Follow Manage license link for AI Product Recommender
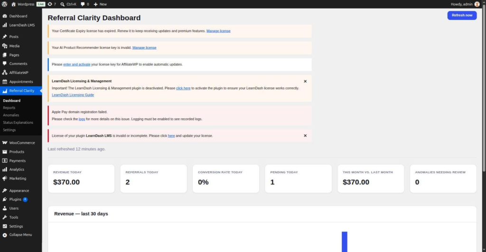The height and width of the screenshot is (252, 486). (x=144, y=48)
